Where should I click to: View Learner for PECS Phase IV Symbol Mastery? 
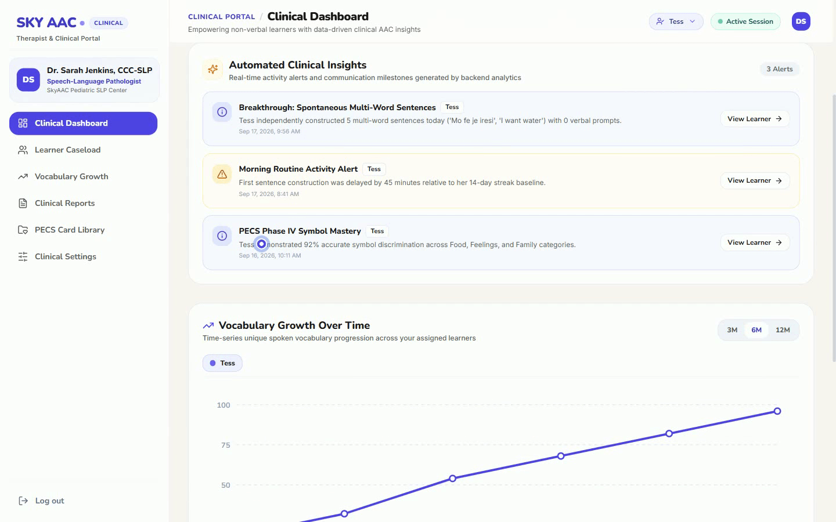[755, 242]
